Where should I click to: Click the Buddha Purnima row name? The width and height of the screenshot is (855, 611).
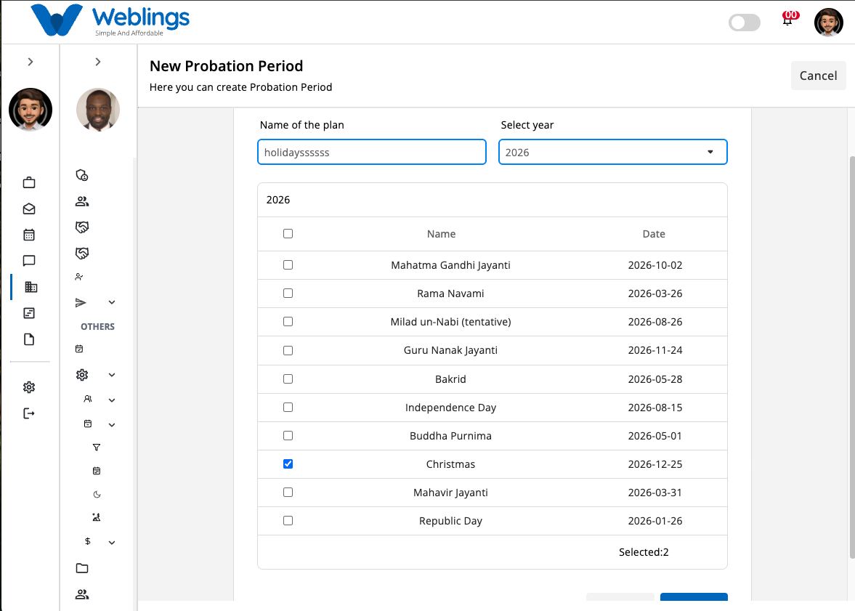(450, 436)
